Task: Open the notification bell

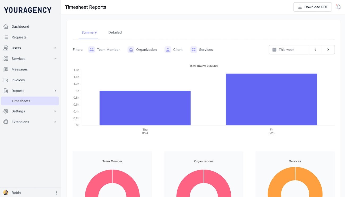Action: coord(338,7)
